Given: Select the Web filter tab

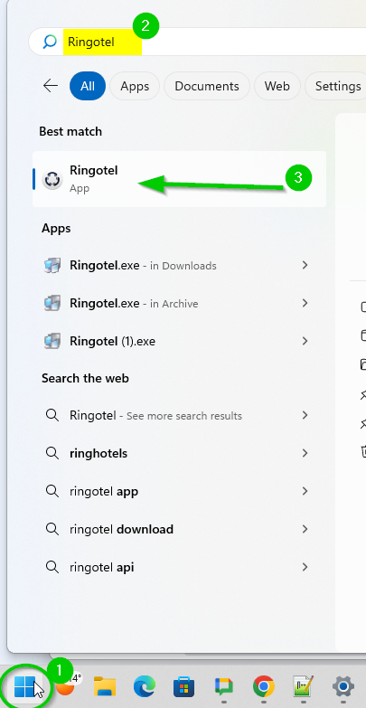Looking at the screenshot, I should point(277,86).
